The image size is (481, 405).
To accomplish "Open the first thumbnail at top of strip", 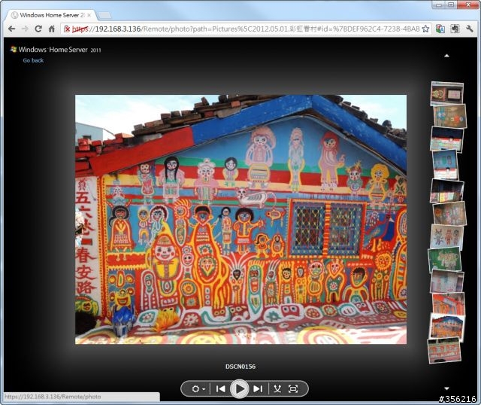I will [x=447, y=93].
